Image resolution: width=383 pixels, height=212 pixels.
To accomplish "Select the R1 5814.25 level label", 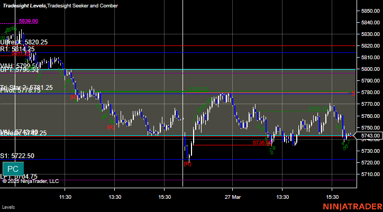I will coord(17,49).
